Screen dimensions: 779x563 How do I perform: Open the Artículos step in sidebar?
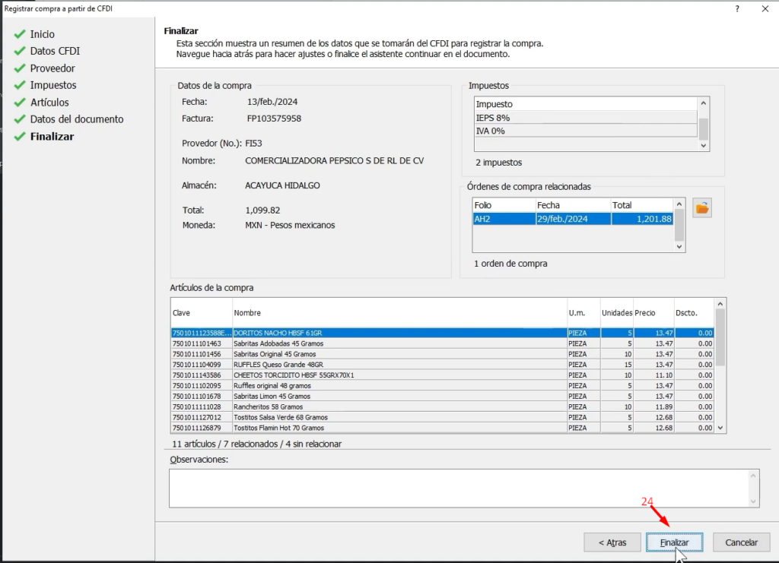point(49,103)
